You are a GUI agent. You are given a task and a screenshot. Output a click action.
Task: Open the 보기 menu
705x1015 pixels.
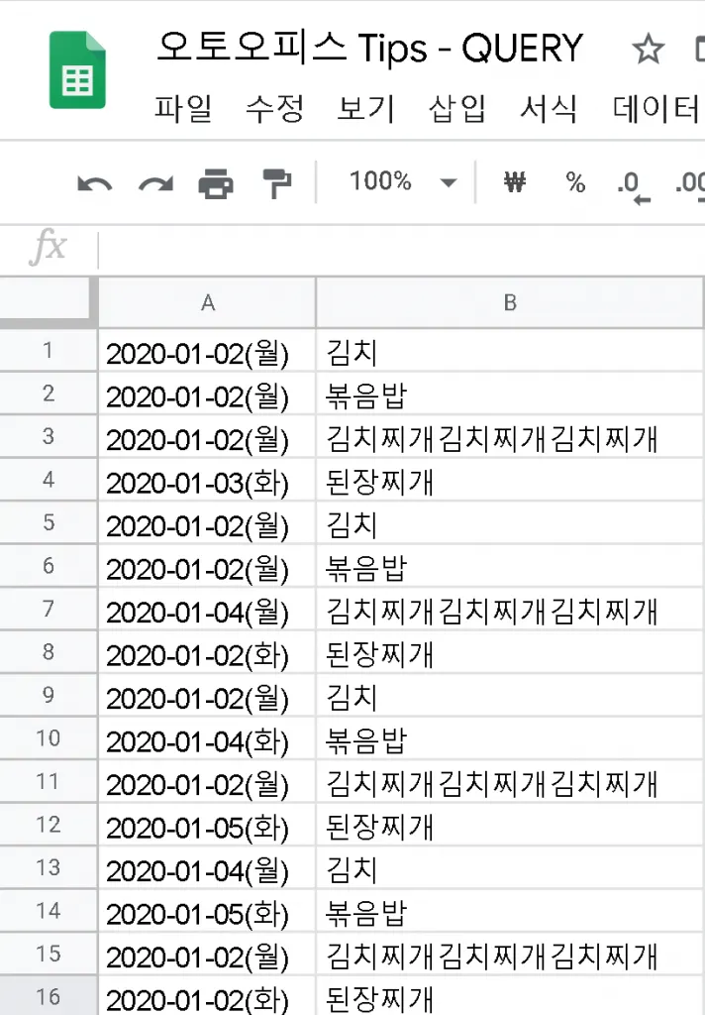(365, 108)
